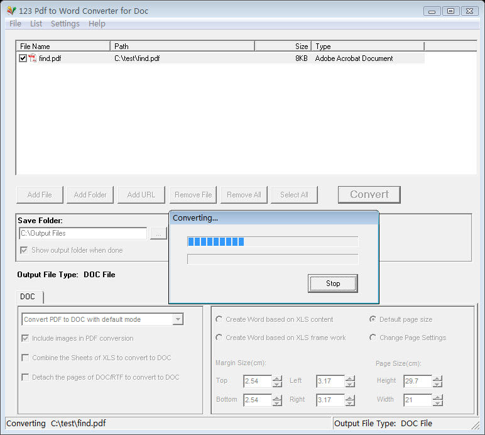Switch to the DOC tab
The height and width of the screenshot is (435, 485).
tap(29, 297)
